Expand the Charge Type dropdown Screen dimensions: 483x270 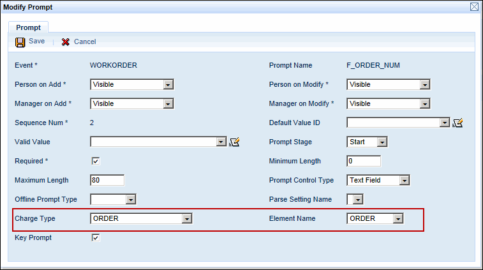[x=186, y=218]
